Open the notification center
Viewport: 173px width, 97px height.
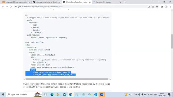(x=169, y=95)
